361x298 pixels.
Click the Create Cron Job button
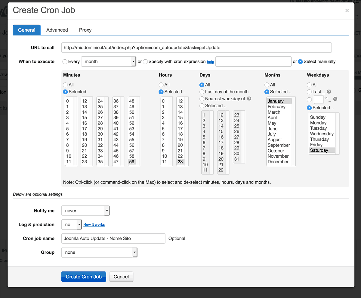[84, 277]
